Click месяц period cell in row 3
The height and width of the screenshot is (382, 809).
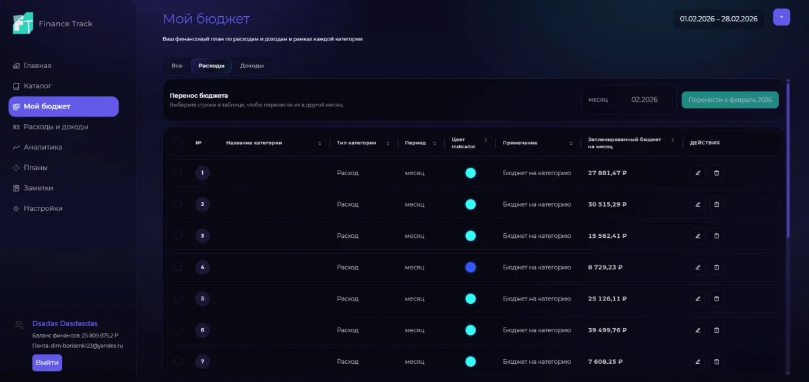coord(415,236)
